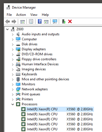This screenshot has width=102, height=132.
Task: Toggle the action pane toolbar icon
Action: pos(46,22)
